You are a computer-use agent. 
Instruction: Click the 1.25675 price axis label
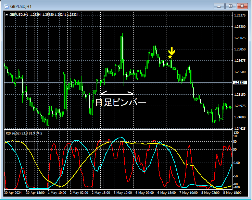pyautogui.click(x=240, y=60)
